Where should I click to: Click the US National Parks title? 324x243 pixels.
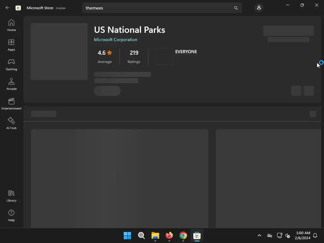pyautogui.click(x=129, y=30)
